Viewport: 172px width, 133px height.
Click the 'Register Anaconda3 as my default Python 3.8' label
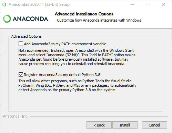(x=62, y=75)
